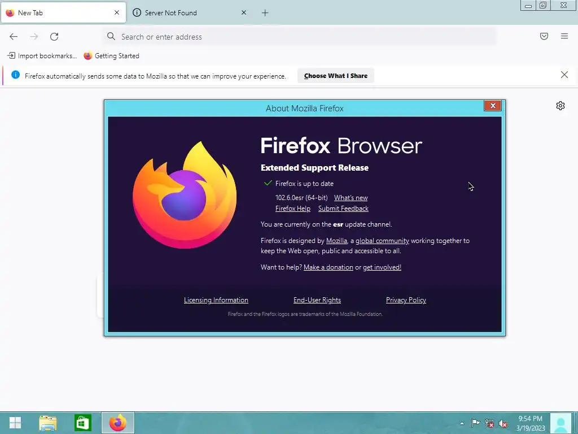578x434 pixels.
Task: Click Choose What I Share button
Action: pyautogui.click(x=335, y=76)
